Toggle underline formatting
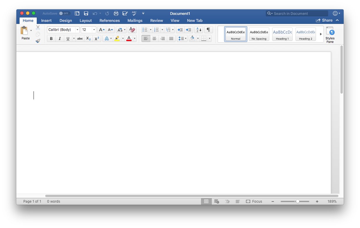360x228 pixels. click(67, 38)
